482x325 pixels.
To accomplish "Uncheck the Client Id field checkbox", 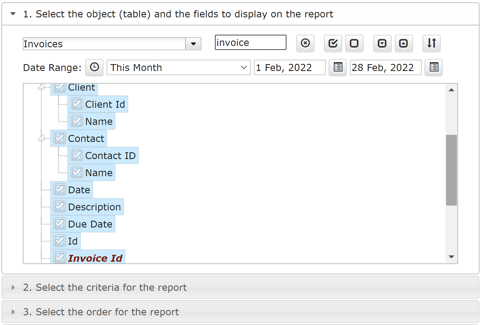I will 77,104.
